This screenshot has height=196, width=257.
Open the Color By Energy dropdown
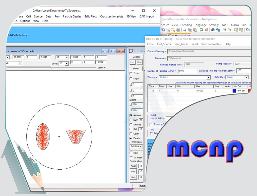[x=246, y=77]
